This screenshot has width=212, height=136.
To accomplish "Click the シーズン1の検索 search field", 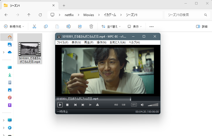I will 186,15.
